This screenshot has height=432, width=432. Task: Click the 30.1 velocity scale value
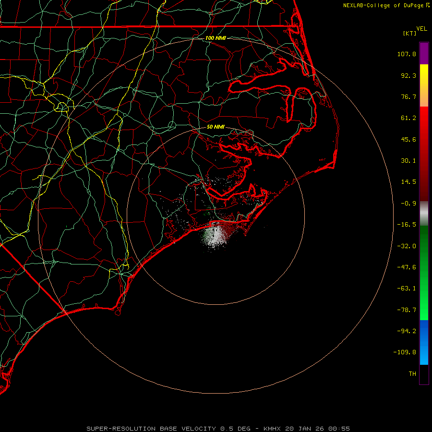click(408, 161)
